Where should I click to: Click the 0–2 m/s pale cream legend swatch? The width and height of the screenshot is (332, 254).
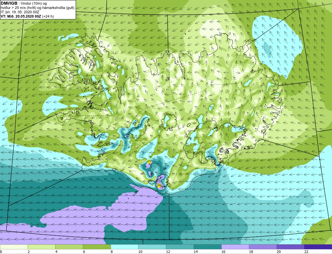(14, 247)
